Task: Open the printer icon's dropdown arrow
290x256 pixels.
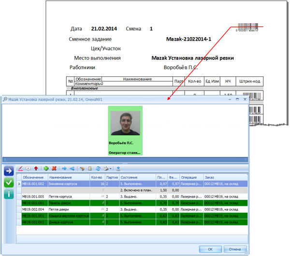Action: coord(110,169)
